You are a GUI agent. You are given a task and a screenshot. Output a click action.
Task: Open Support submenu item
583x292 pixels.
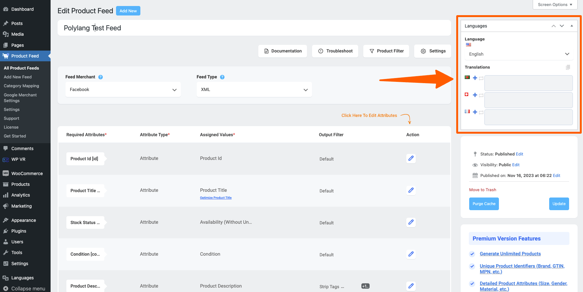pyautogui.click(x=11, y=118)
